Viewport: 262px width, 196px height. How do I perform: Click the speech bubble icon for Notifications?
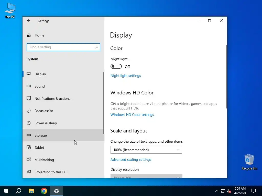point(29,98)
